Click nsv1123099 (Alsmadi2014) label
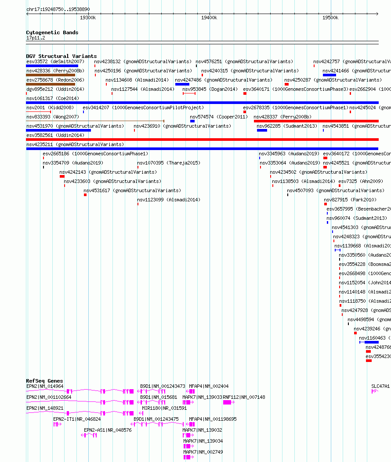 tap(169, 200)
